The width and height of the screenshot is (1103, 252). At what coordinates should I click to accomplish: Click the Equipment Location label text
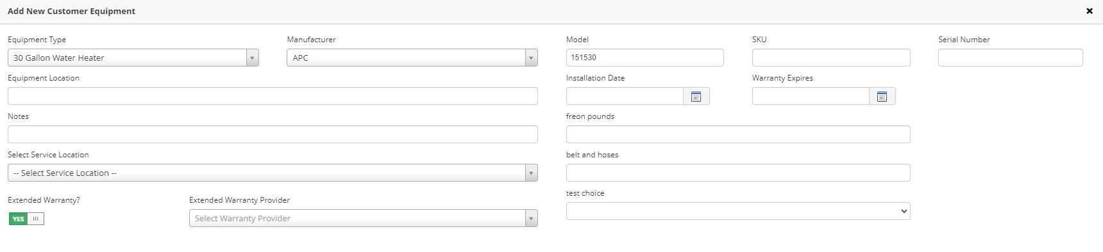44,78
